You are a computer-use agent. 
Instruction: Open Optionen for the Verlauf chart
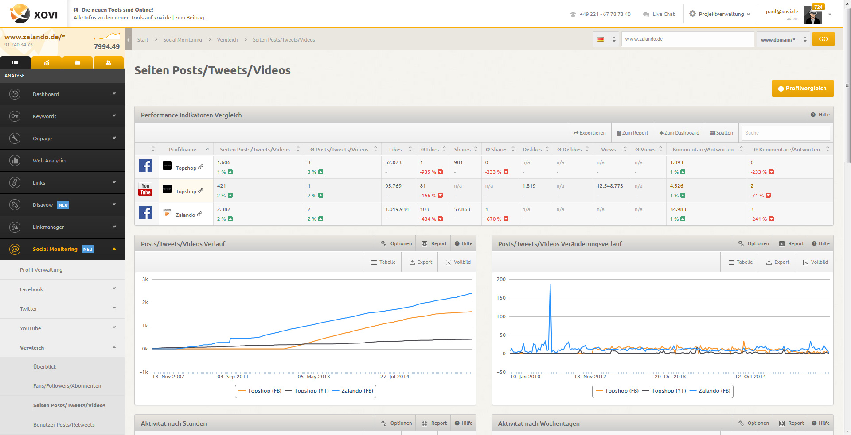pos(396,243)
